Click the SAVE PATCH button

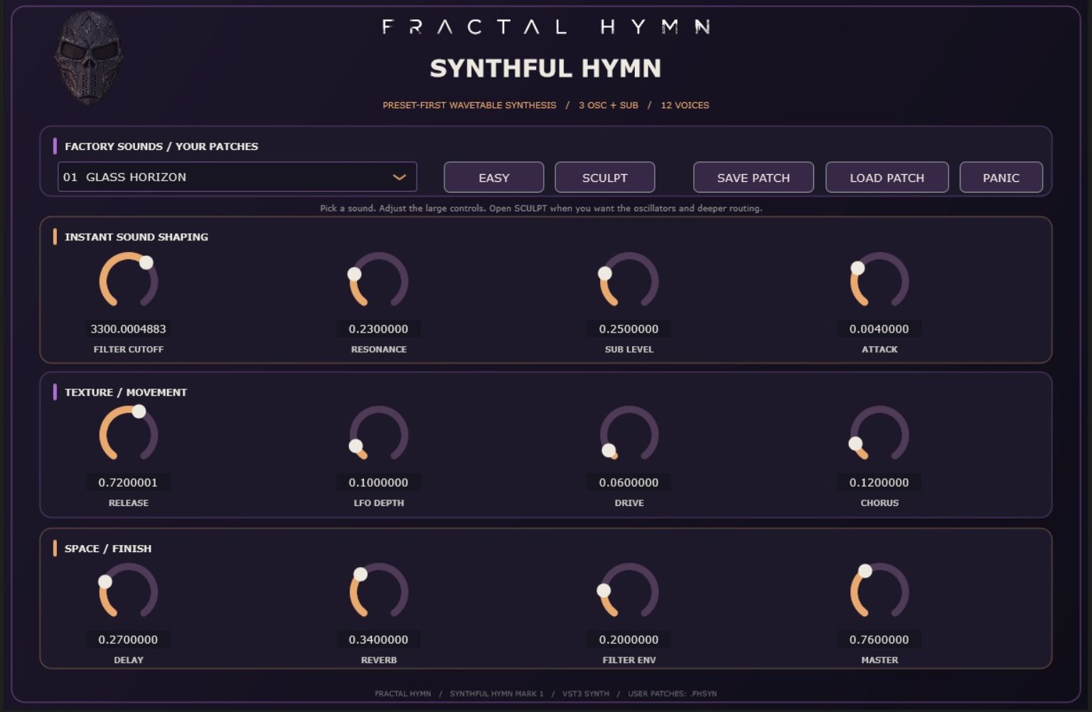pyautogui.click(x=754, y=178)
